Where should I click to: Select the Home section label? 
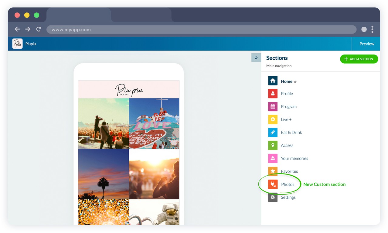click(287, 81)
